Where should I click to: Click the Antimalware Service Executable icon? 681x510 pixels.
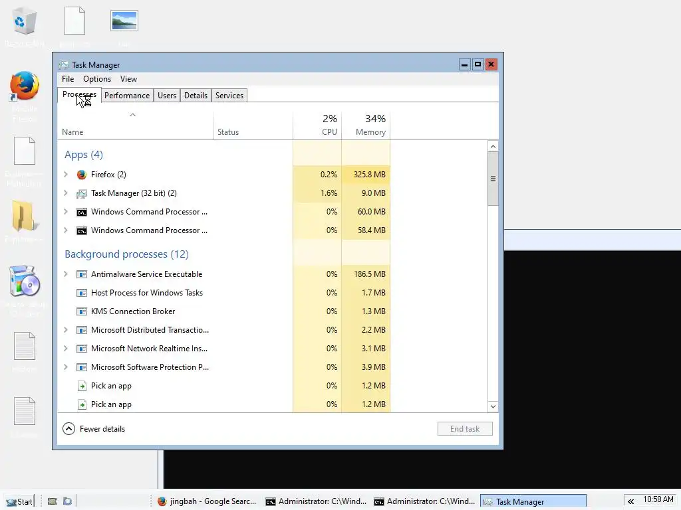[82, 274]
